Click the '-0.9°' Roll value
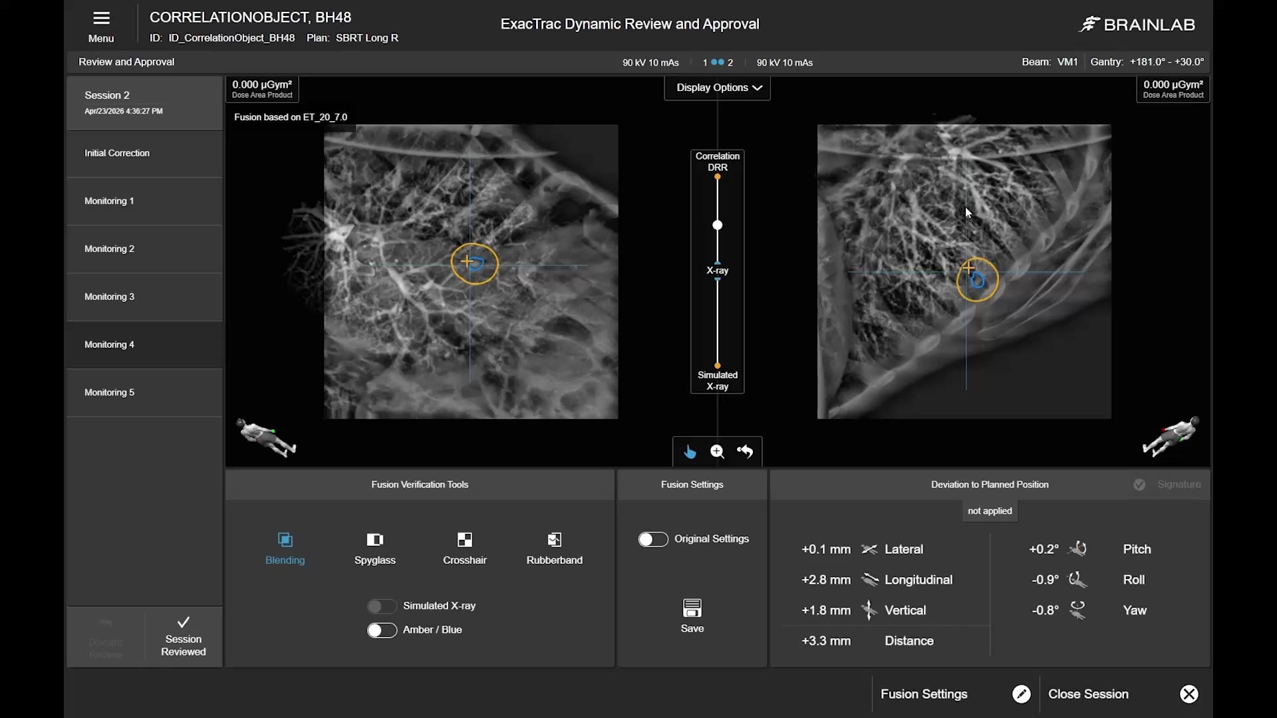This screenshot has width=1277, height=718. pos(1045,580)
